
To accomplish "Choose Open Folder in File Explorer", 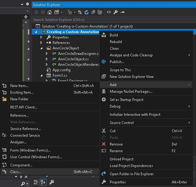I will (146, 174).
